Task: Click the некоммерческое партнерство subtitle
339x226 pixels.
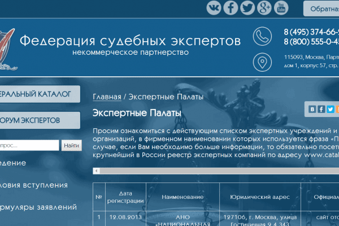Action: pos(131,53)
